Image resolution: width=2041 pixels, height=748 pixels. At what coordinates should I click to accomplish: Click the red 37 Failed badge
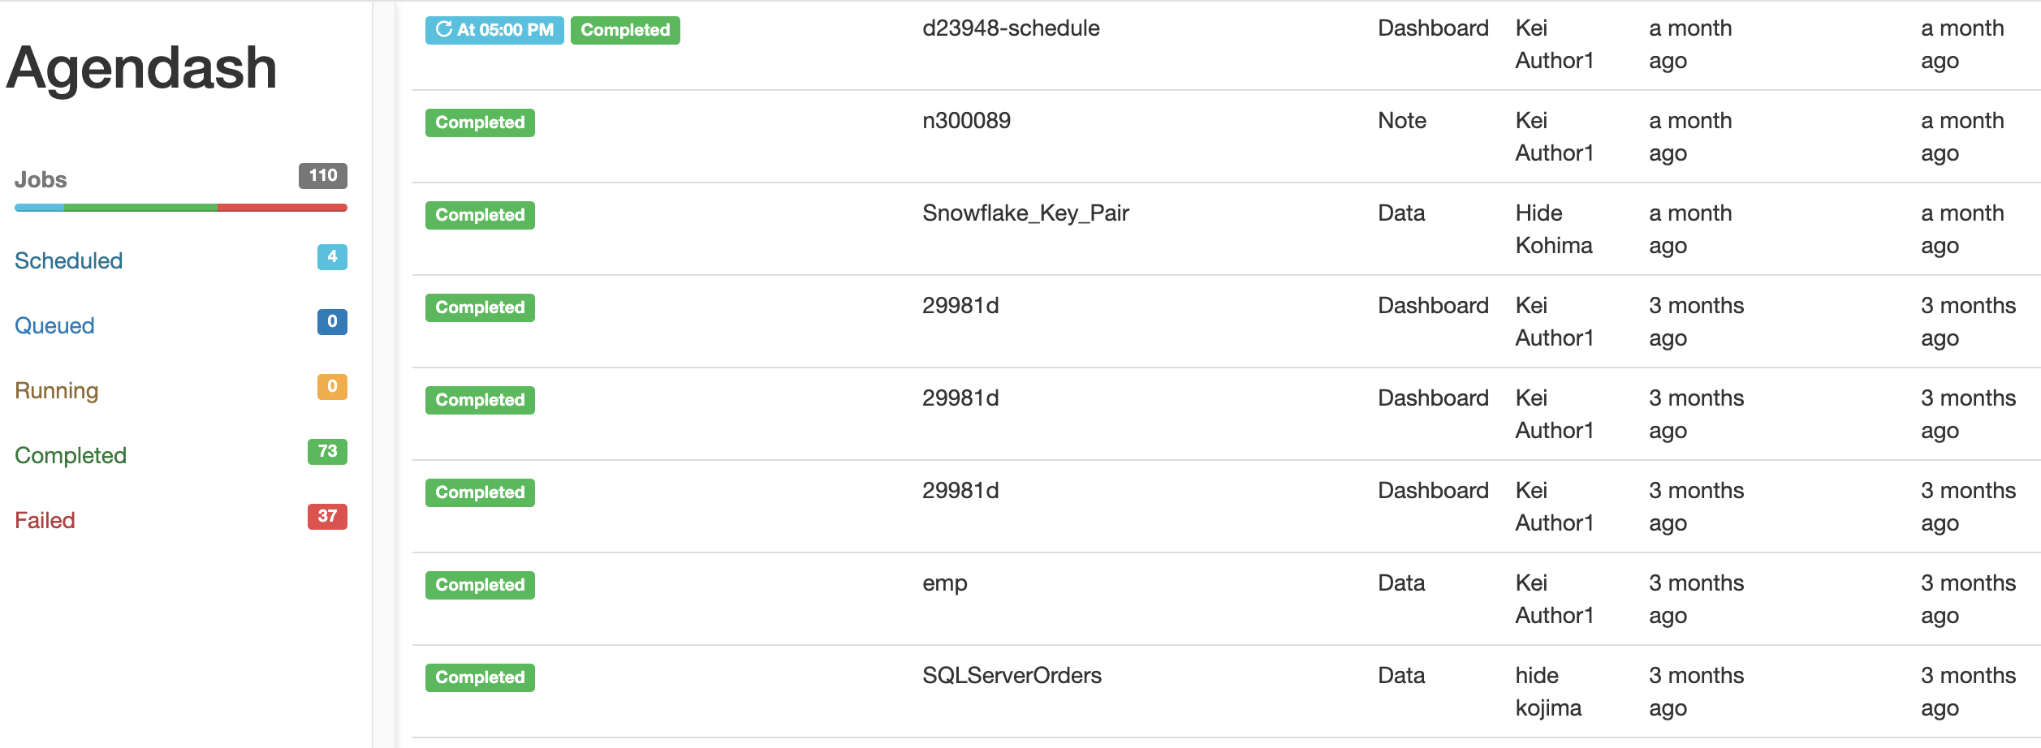(x=327, y=516)
